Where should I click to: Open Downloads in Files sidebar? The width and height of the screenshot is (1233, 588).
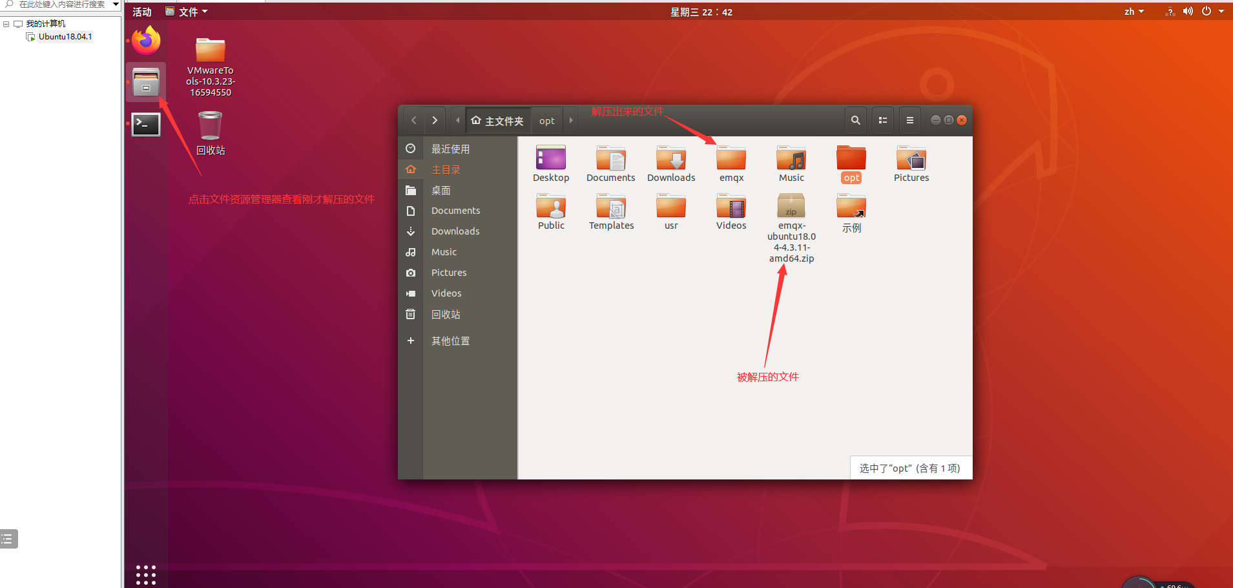(x=458, y=231)
